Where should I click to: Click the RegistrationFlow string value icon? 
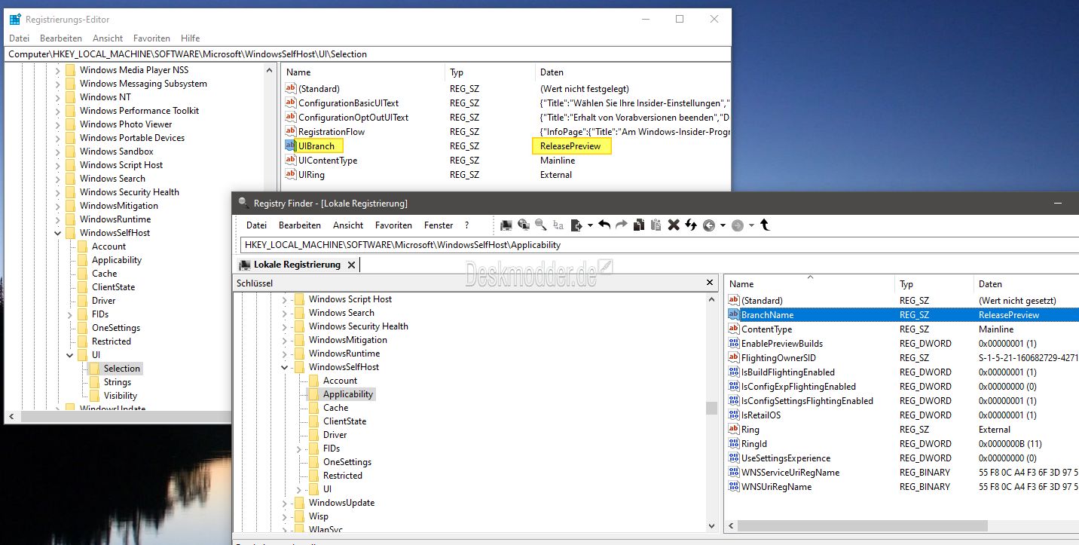(290, 131)
